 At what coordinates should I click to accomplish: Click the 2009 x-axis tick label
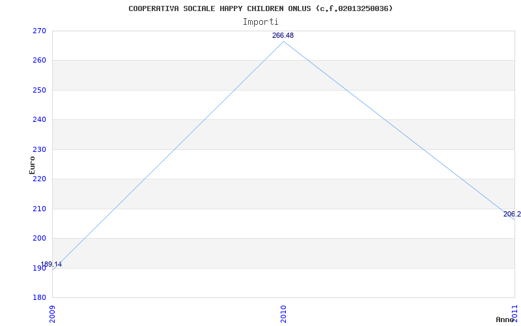(x=52, y=314)
